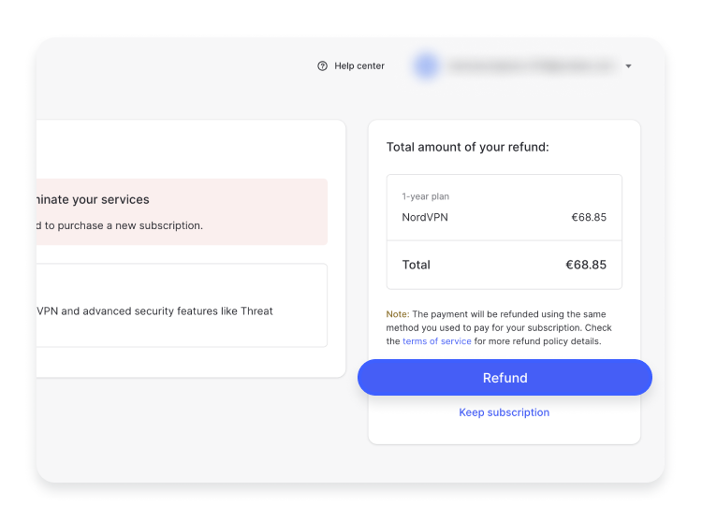Open the terms of service link

[436, 341]
